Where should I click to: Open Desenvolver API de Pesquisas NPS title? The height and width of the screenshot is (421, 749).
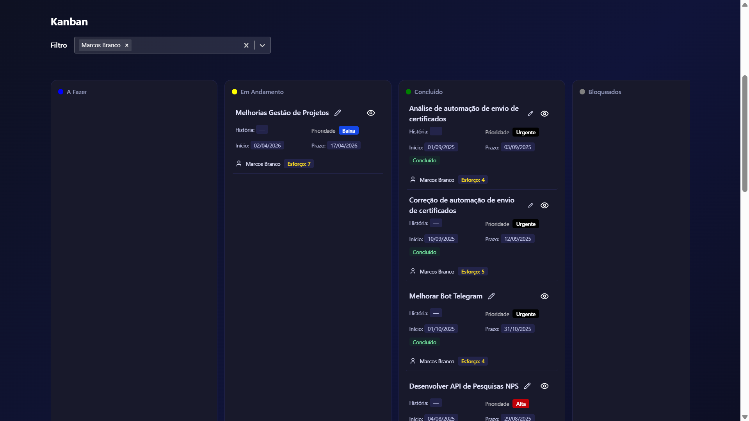(x=464, y=386)
